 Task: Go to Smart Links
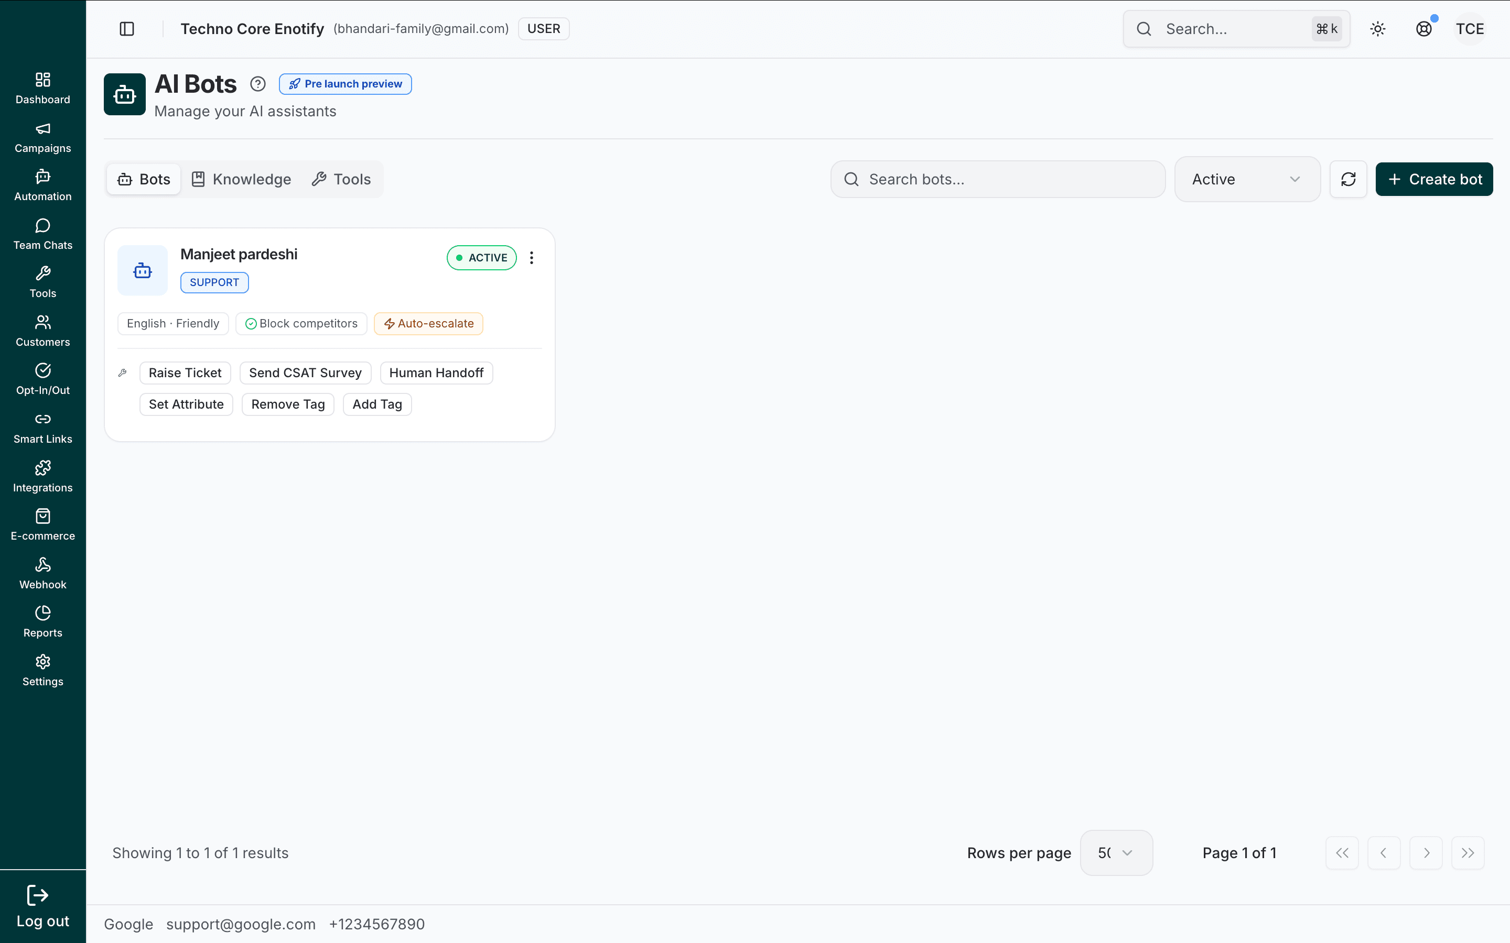coord(42,428)
